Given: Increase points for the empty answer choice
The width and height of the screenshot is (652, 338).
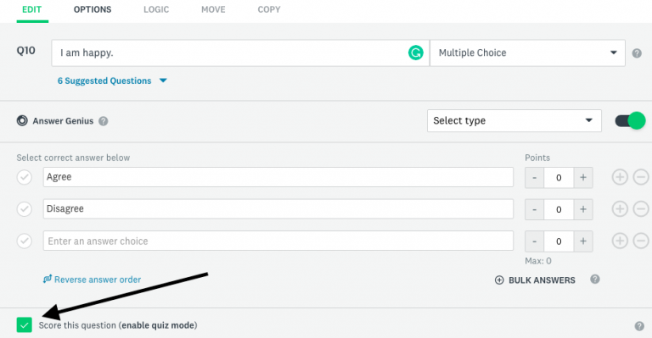Looking at the screenshot, I should click(583, 241).
